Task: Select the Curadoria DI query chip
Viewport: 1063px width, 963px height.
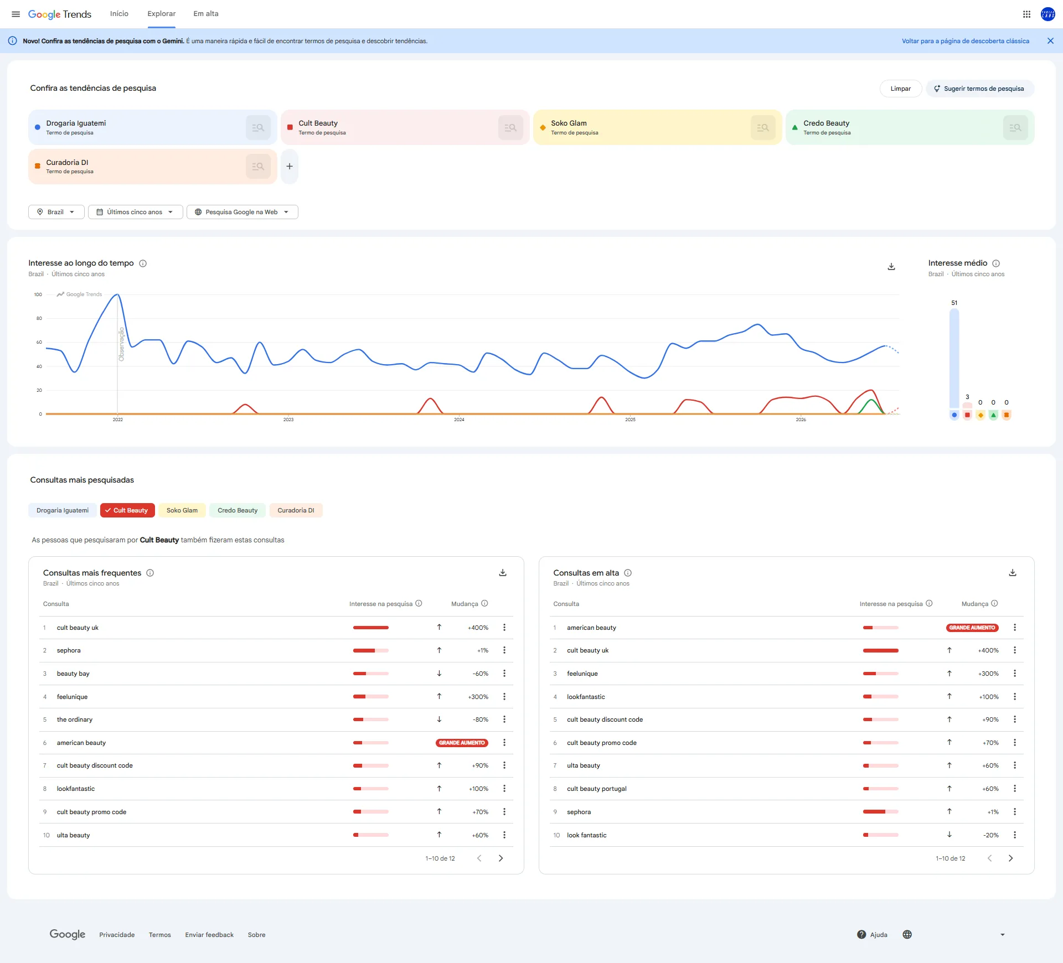Action: [x=296, y=510]
